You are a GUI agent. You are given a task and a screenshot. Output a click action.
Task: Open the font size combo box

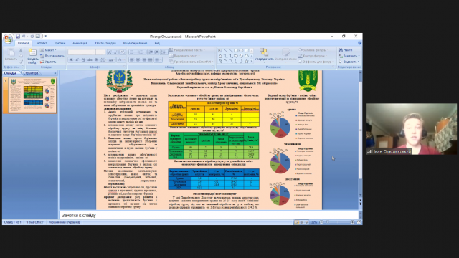click(x=100, y=52)
